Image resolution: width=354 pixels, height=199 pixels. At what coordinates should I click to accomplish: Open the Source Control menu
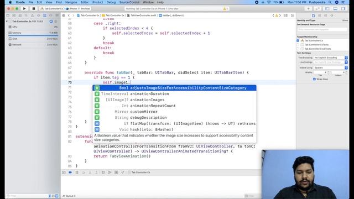click(x=129, y=2)
